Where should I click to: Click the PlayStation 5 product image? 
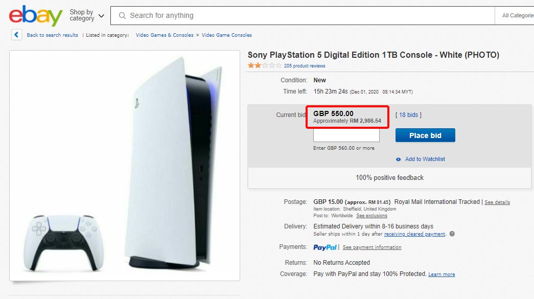pos(125,165)
